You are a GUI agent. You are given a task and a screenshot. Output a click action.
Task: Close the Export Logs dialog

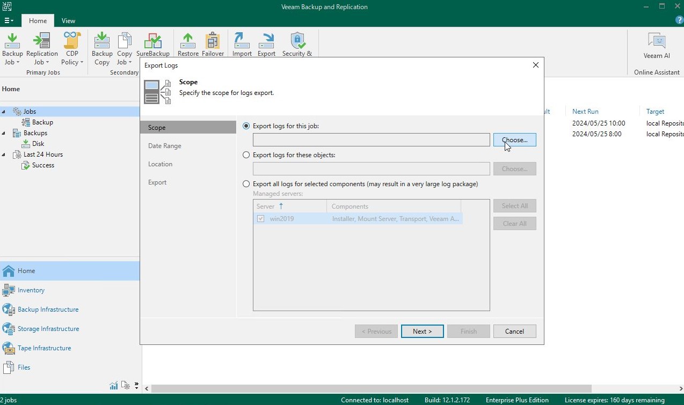[535, 65]
